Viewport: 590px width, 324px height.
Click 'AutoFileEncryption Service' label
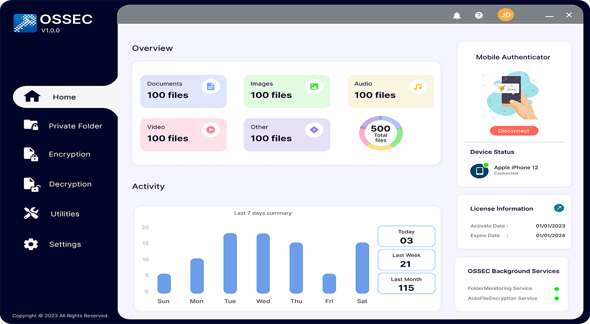[x=502, y=298]
